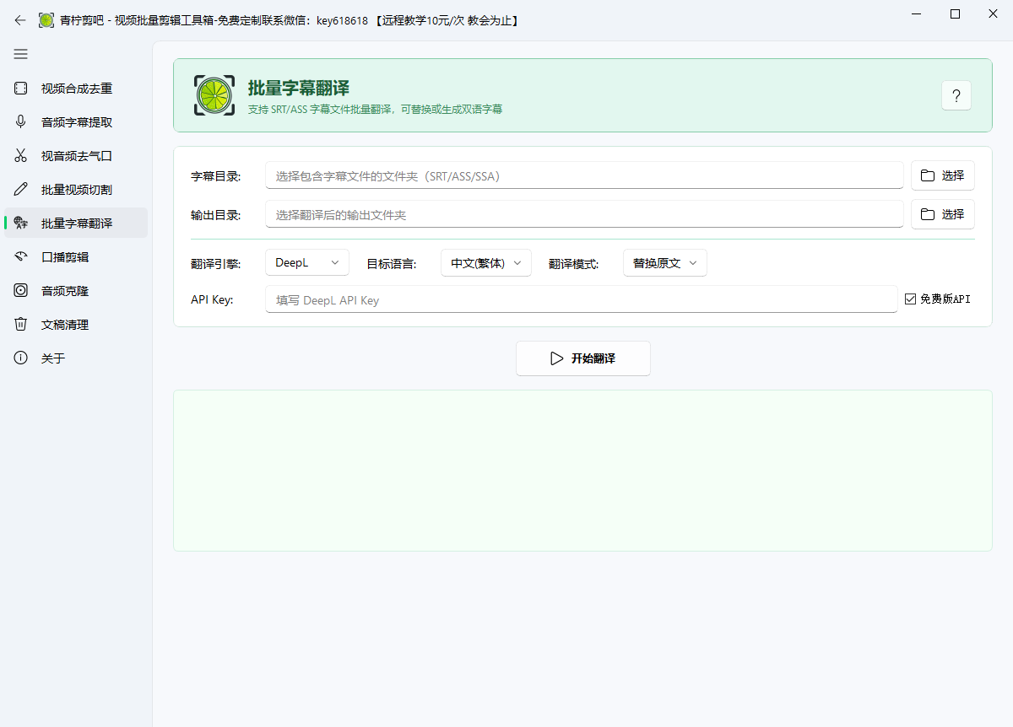Expand the 目标语言 dropdown showing 中文(繁体)
The width and height of the screenshot is (1013, 727).
[x=486, y=262]
